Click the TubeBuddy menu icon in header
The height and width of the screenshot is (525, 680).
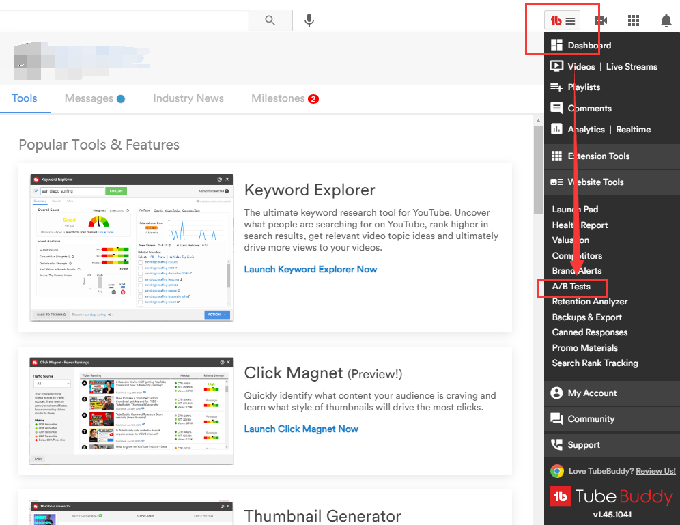point(563,21)
